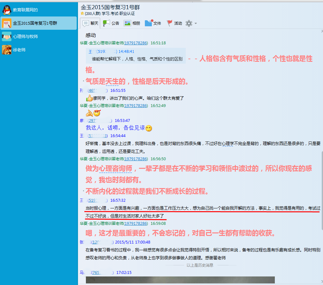Open the 公告 announcements tab
This screenshot has height=285, width=323.
pyautogui.click(x=111, y=23)
